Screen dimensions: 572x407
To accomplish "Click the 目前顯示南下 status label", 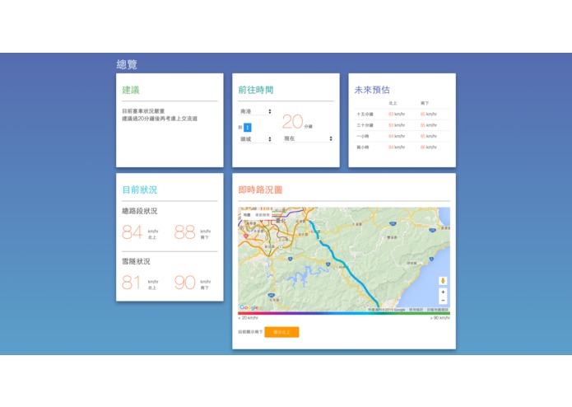I will [x=250, y=332].
